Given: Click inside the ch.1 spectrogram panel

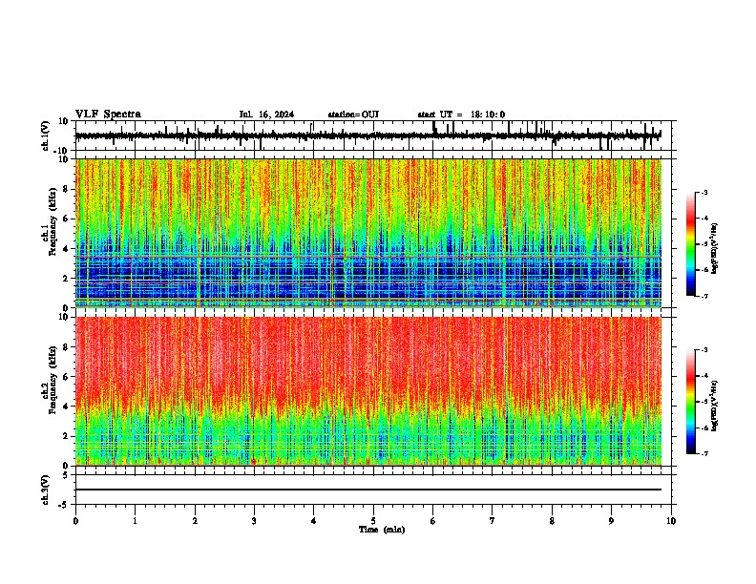Looking at the screenshot, I should (x=367, y=233).
